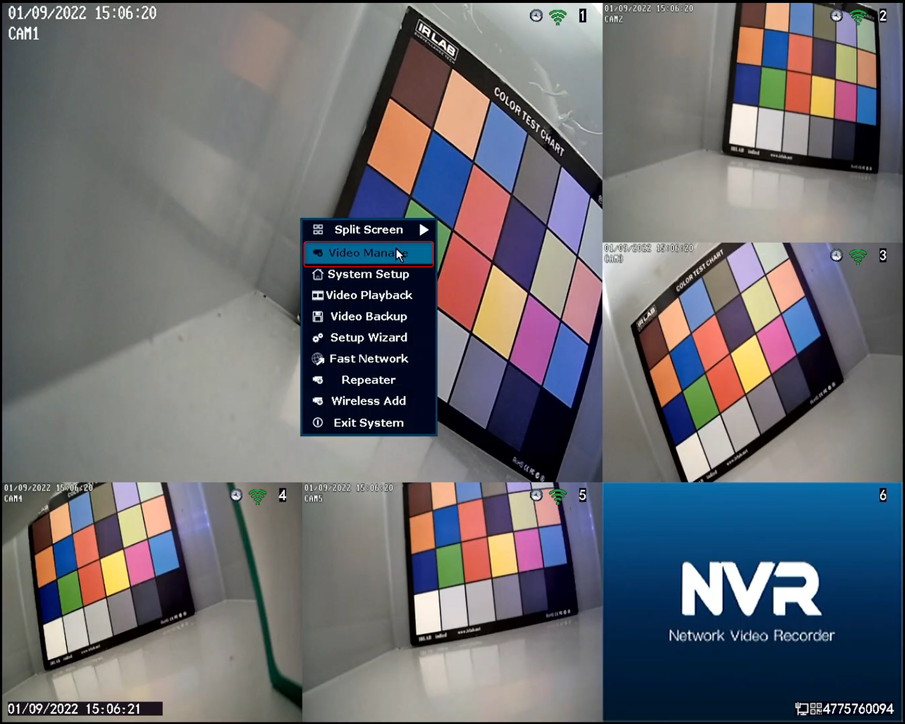Screen dimensions: 905x724
Task: Click the CAM4 channel label
Action: point(13,498)
